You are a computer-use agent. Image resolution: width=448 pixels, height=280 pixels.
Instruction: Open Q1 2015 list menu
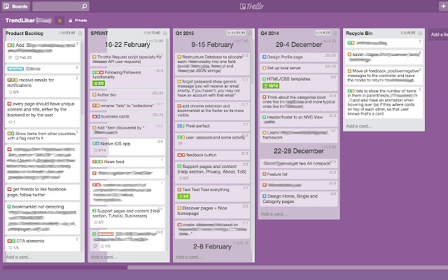click(x=250, y=33)
